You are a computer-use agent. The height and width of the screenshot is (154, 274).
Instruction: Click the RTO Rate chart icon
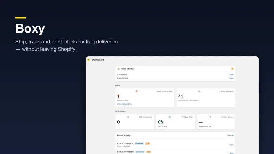pos(169,117)
